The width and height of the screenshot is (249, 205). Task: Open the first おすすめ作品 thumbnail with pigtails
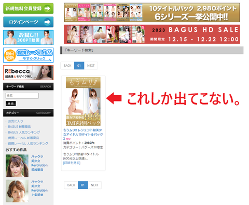tap(17, 166)
